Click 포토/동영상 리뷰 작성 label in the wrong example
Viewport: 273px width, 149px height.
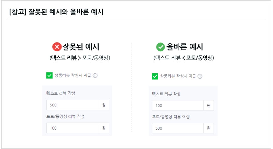point(65,116)
